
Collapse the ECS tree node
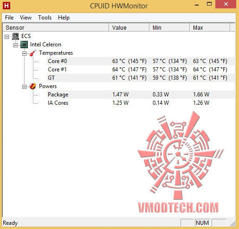pos(6,37)
